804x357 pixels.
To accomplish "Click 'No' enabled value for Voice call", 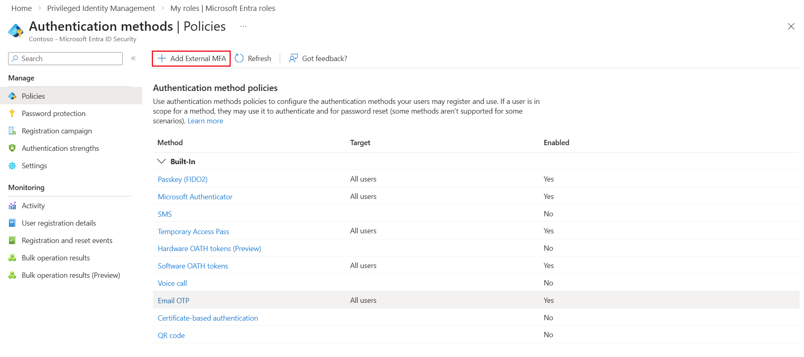I will pyautogui.click(x=548, y=283).
